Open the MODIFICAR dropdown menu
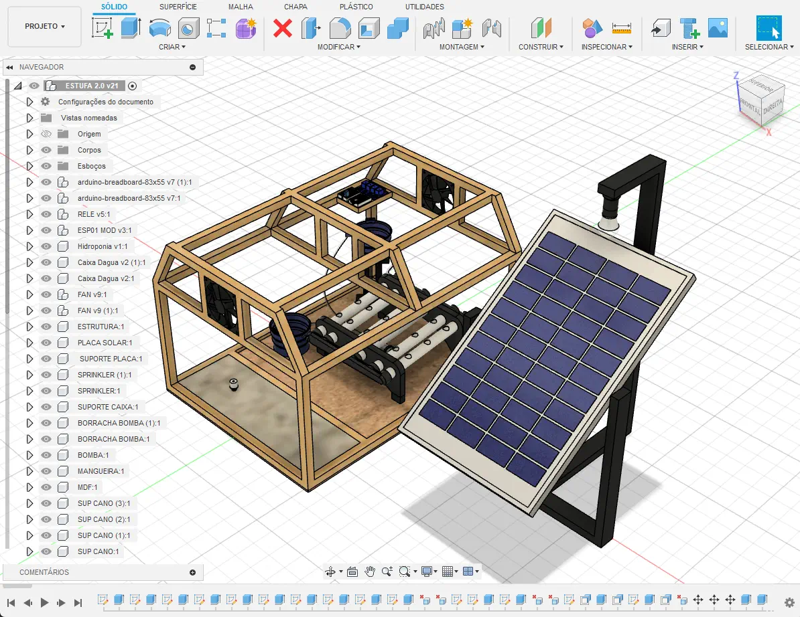800x617 pixels. 338,47
